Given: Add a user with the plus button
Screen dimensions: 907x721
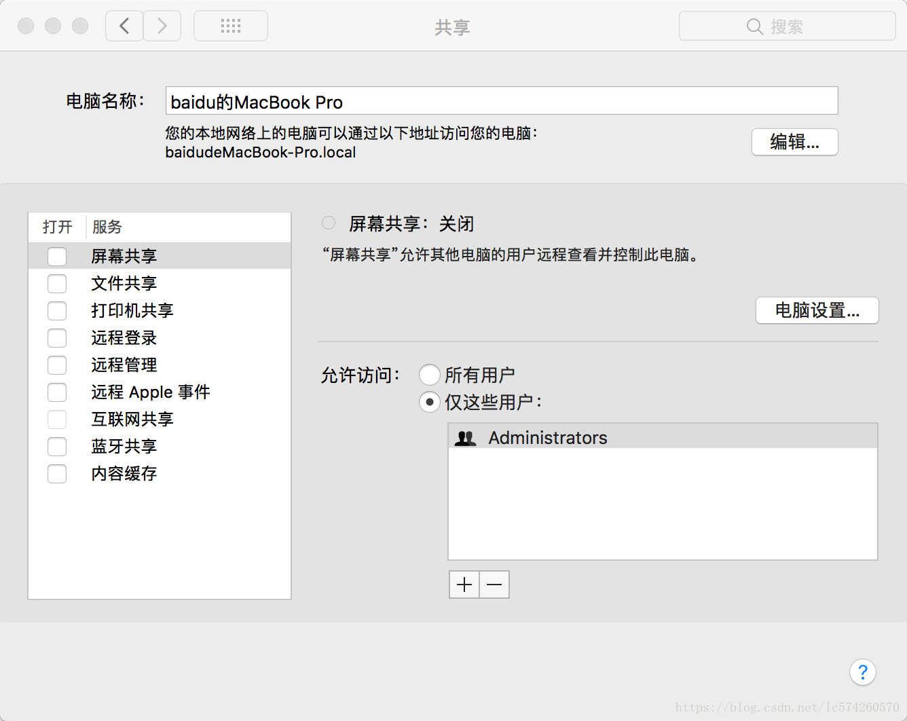Looking at the screenshot, I should pos(464,585).
